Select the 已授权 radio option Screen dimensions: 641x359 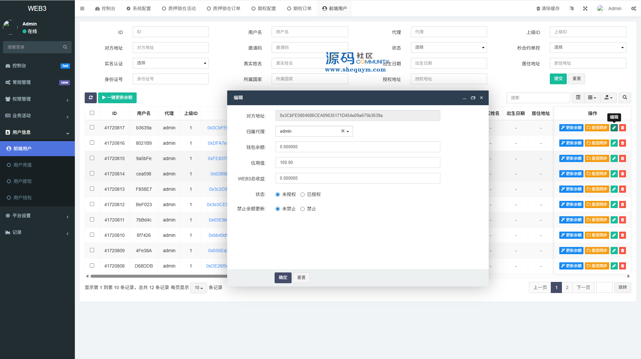pyautogui.click(x=303, y=195)
